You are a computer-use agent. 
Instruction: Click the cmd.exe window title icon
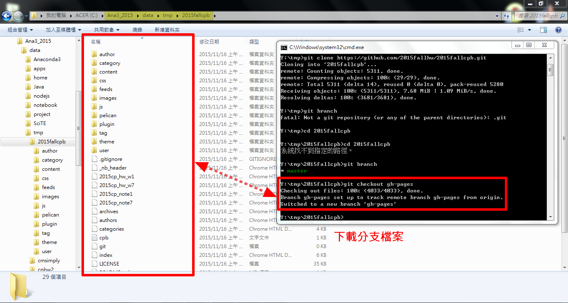pyautogui.click(x=284, y=47)
